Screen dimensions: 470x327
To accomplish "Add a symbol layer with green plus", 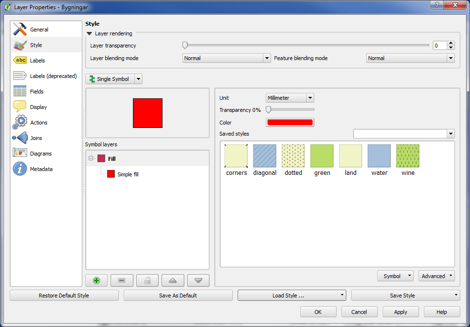I will [96, 280].
